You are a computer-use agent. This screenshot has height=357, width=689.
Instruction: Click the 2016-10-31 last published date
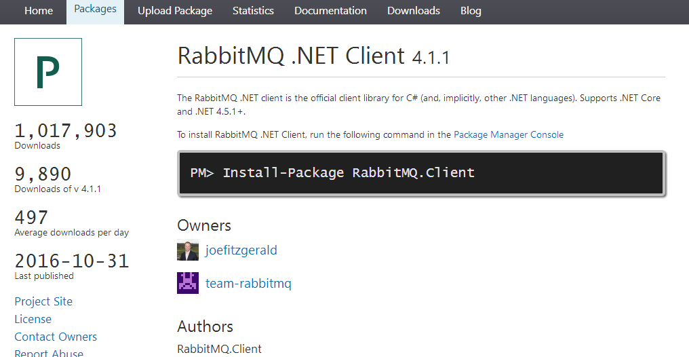tap(72, 261)
